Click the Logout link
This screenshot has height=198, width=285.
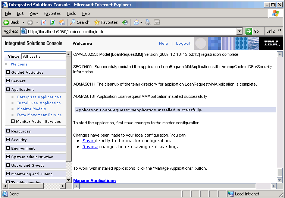[183, 43]
